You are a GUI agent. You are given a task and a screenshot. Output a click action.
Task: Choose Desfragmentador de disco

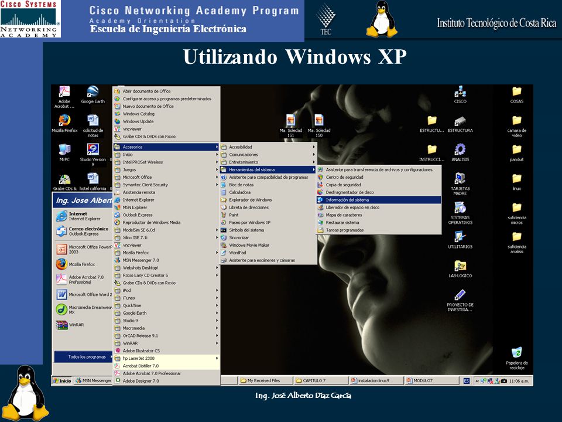pyautogui.click(x=379, y=192)
